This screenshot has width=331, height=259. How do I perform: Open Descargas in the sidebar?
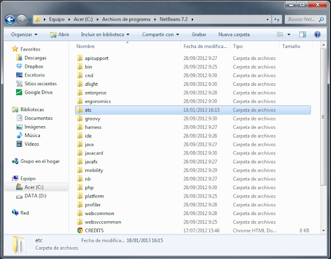[35, 58]
